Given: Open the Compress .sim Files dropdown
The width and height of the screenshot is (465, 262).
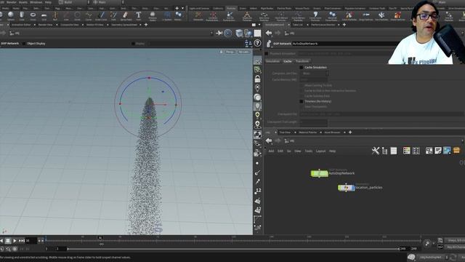Looking at the screenshot, I should pos(315,74).
